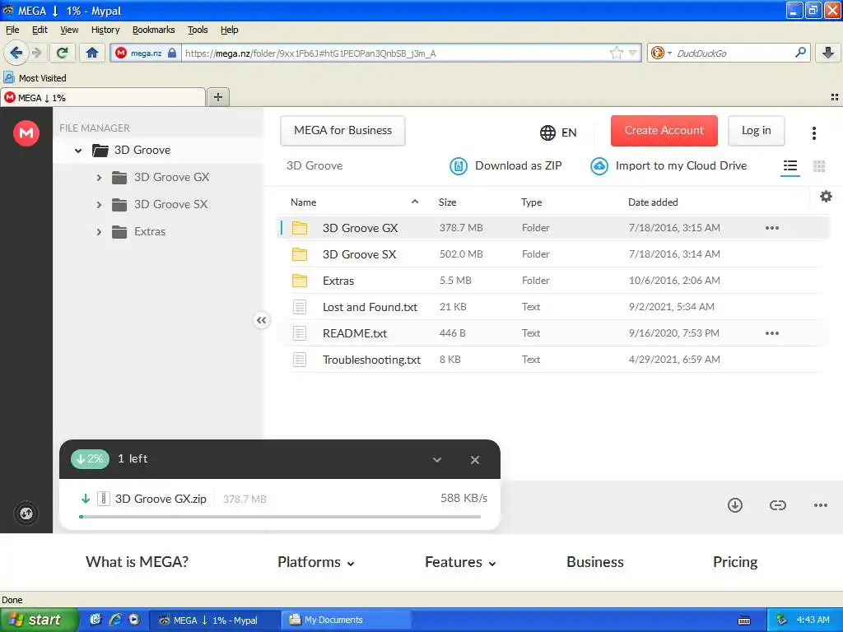Open the Business footer link

click(x=595, y=562)
